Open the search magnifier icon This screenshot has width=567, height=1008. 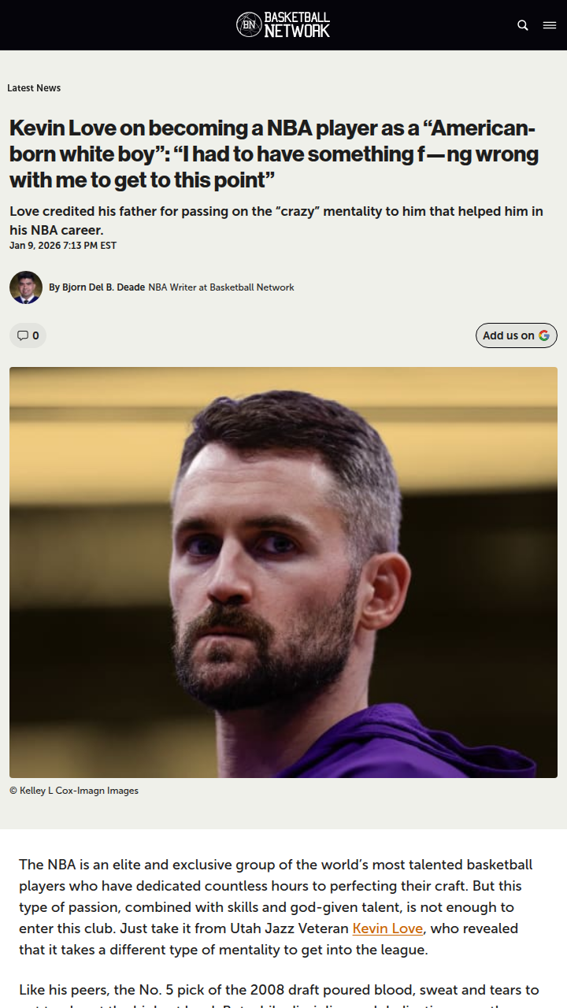tap(523, 25)
